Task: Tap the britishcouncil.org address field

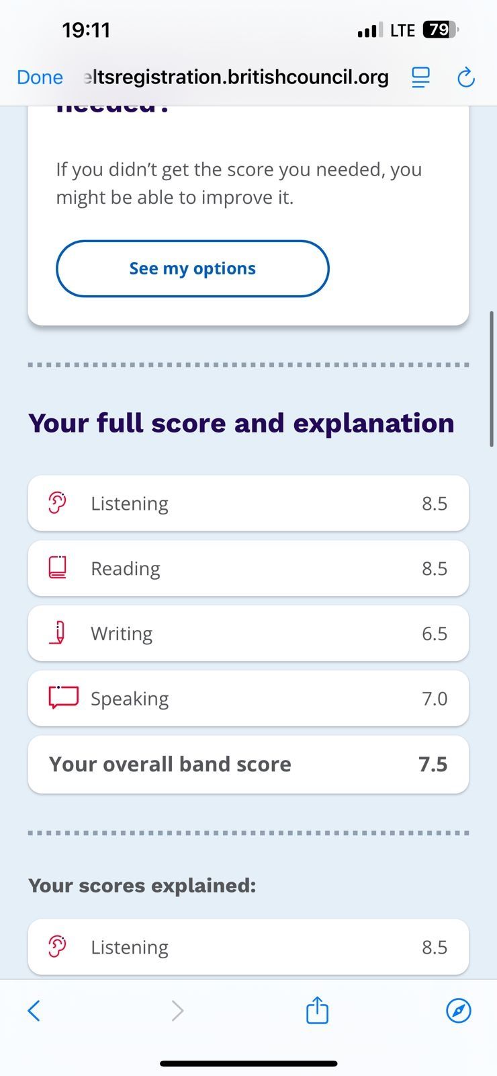Action: click(x=236, y=77)
